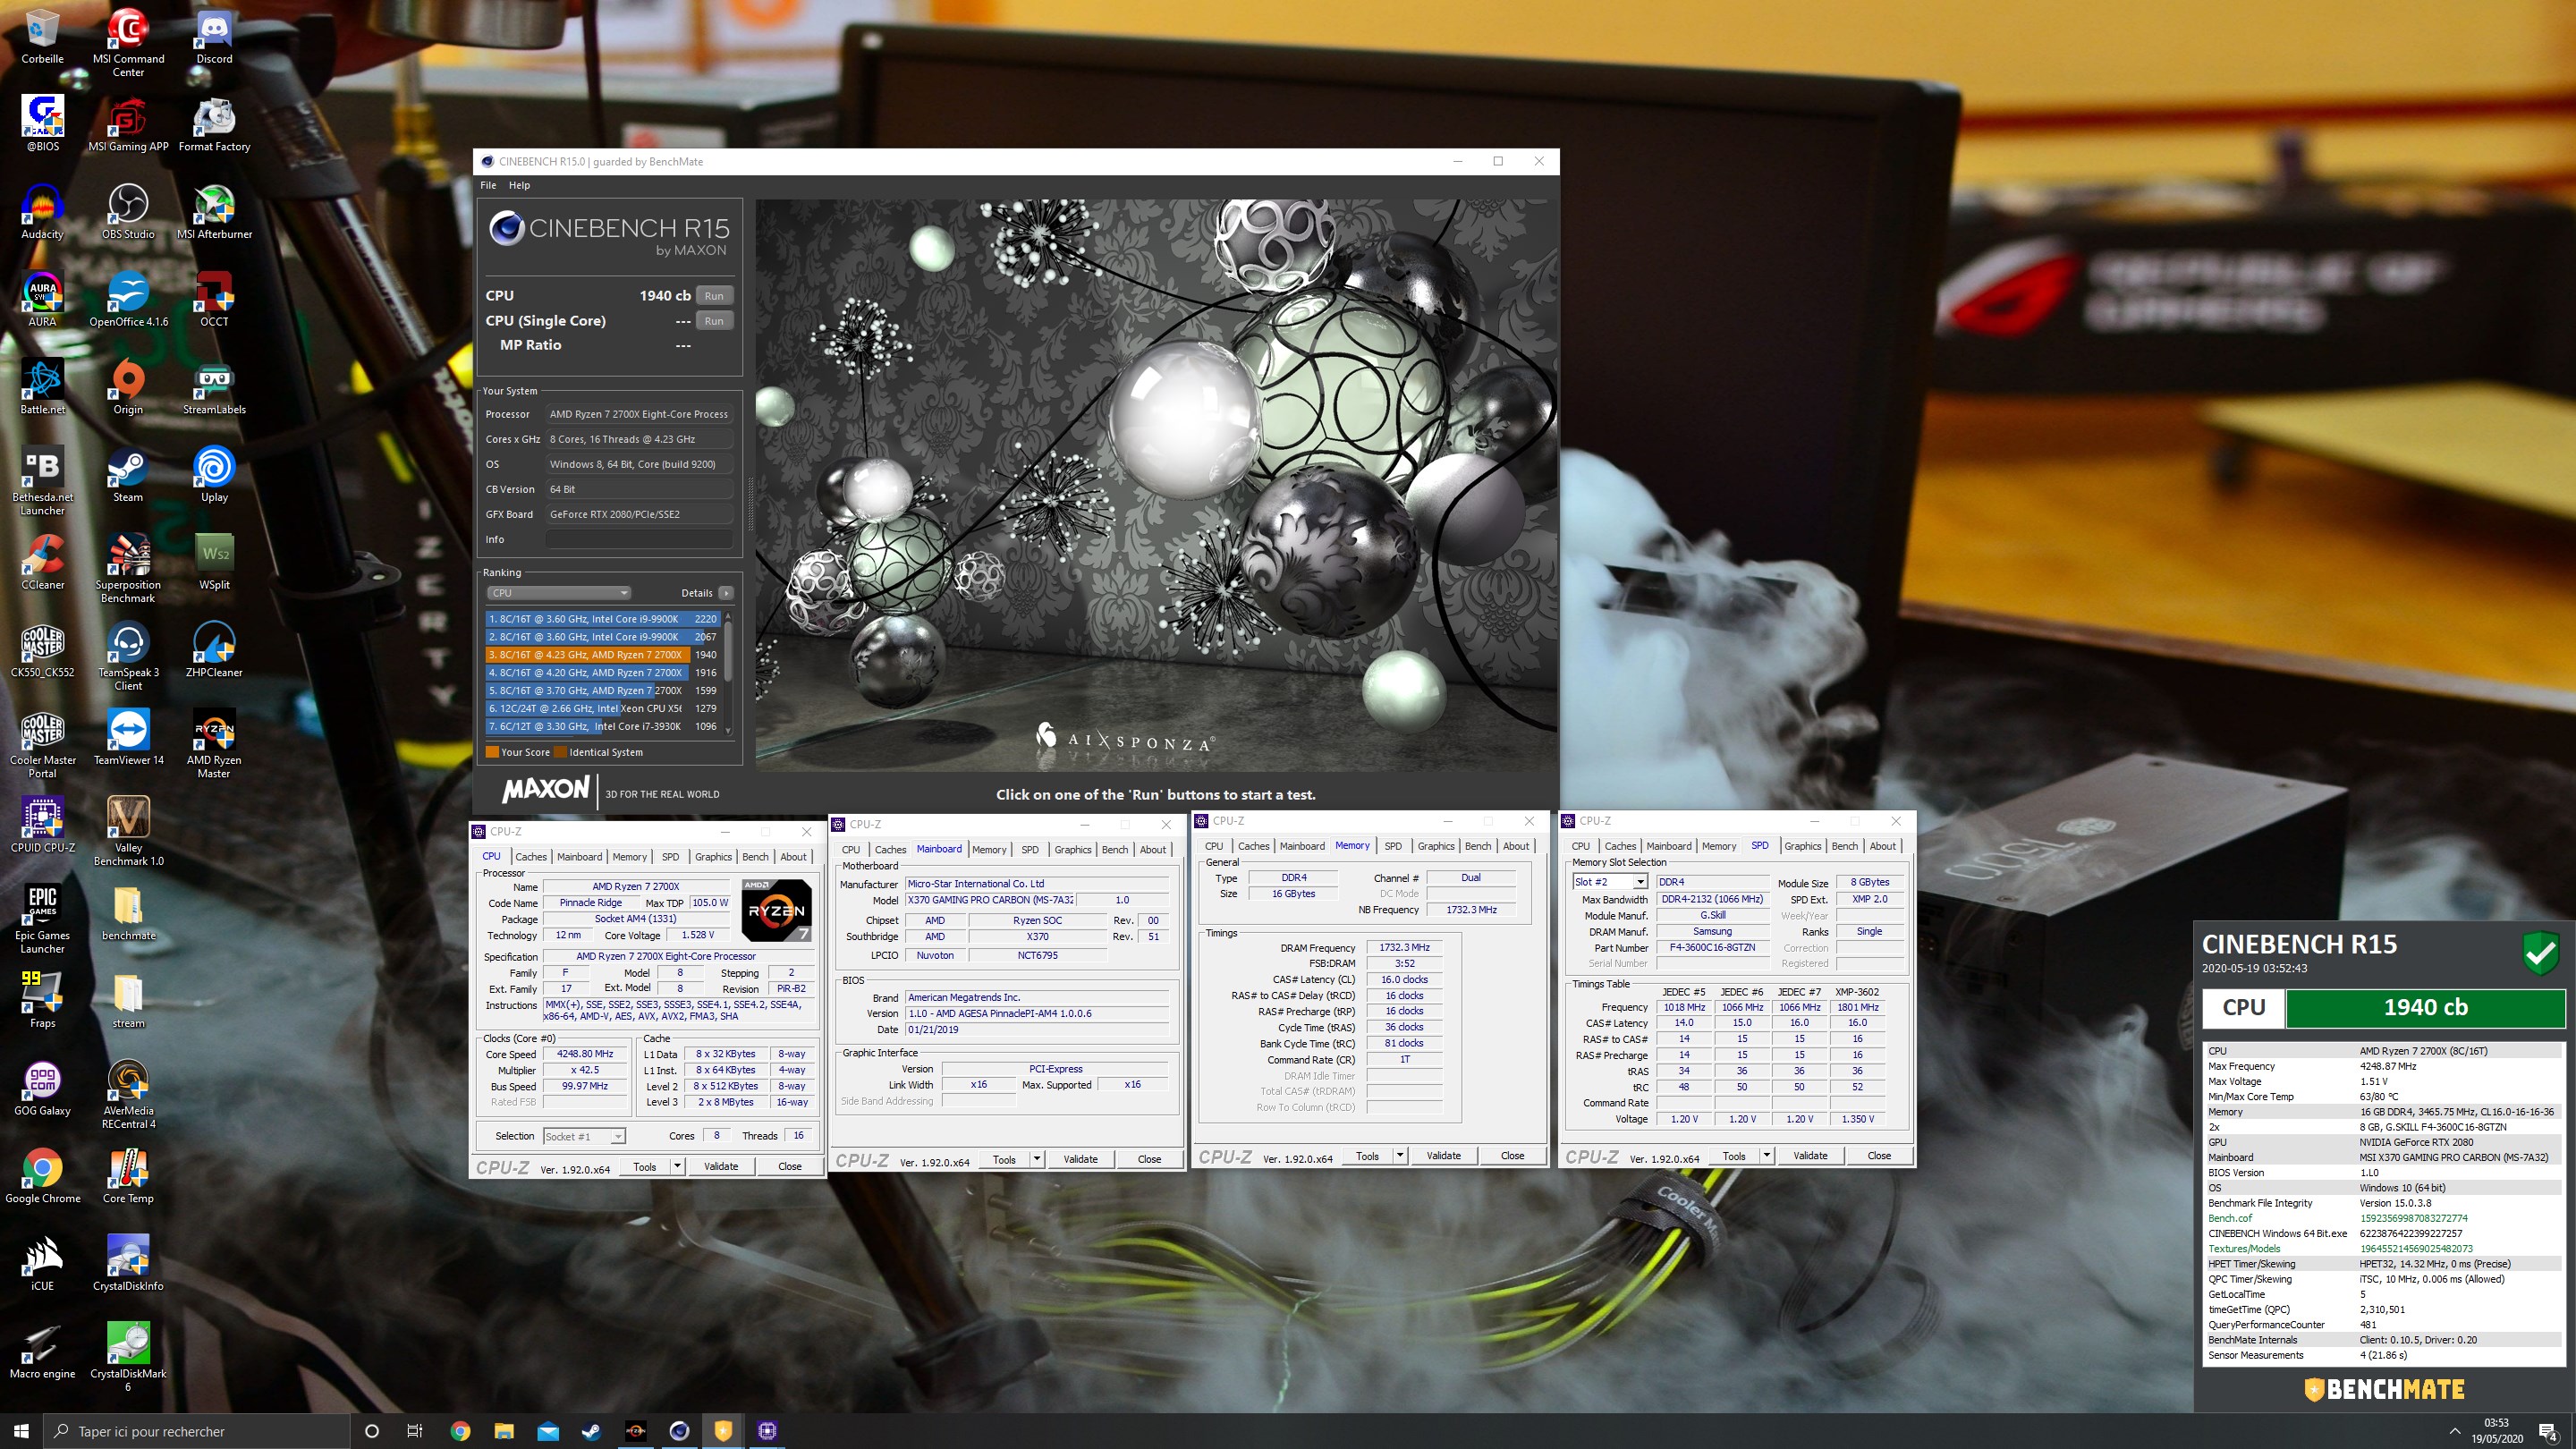2576x1449 pixels.
Task: Click Validate in Memory CPU-Z window
Action: pyautogui.click(x=1443, y=1155)
